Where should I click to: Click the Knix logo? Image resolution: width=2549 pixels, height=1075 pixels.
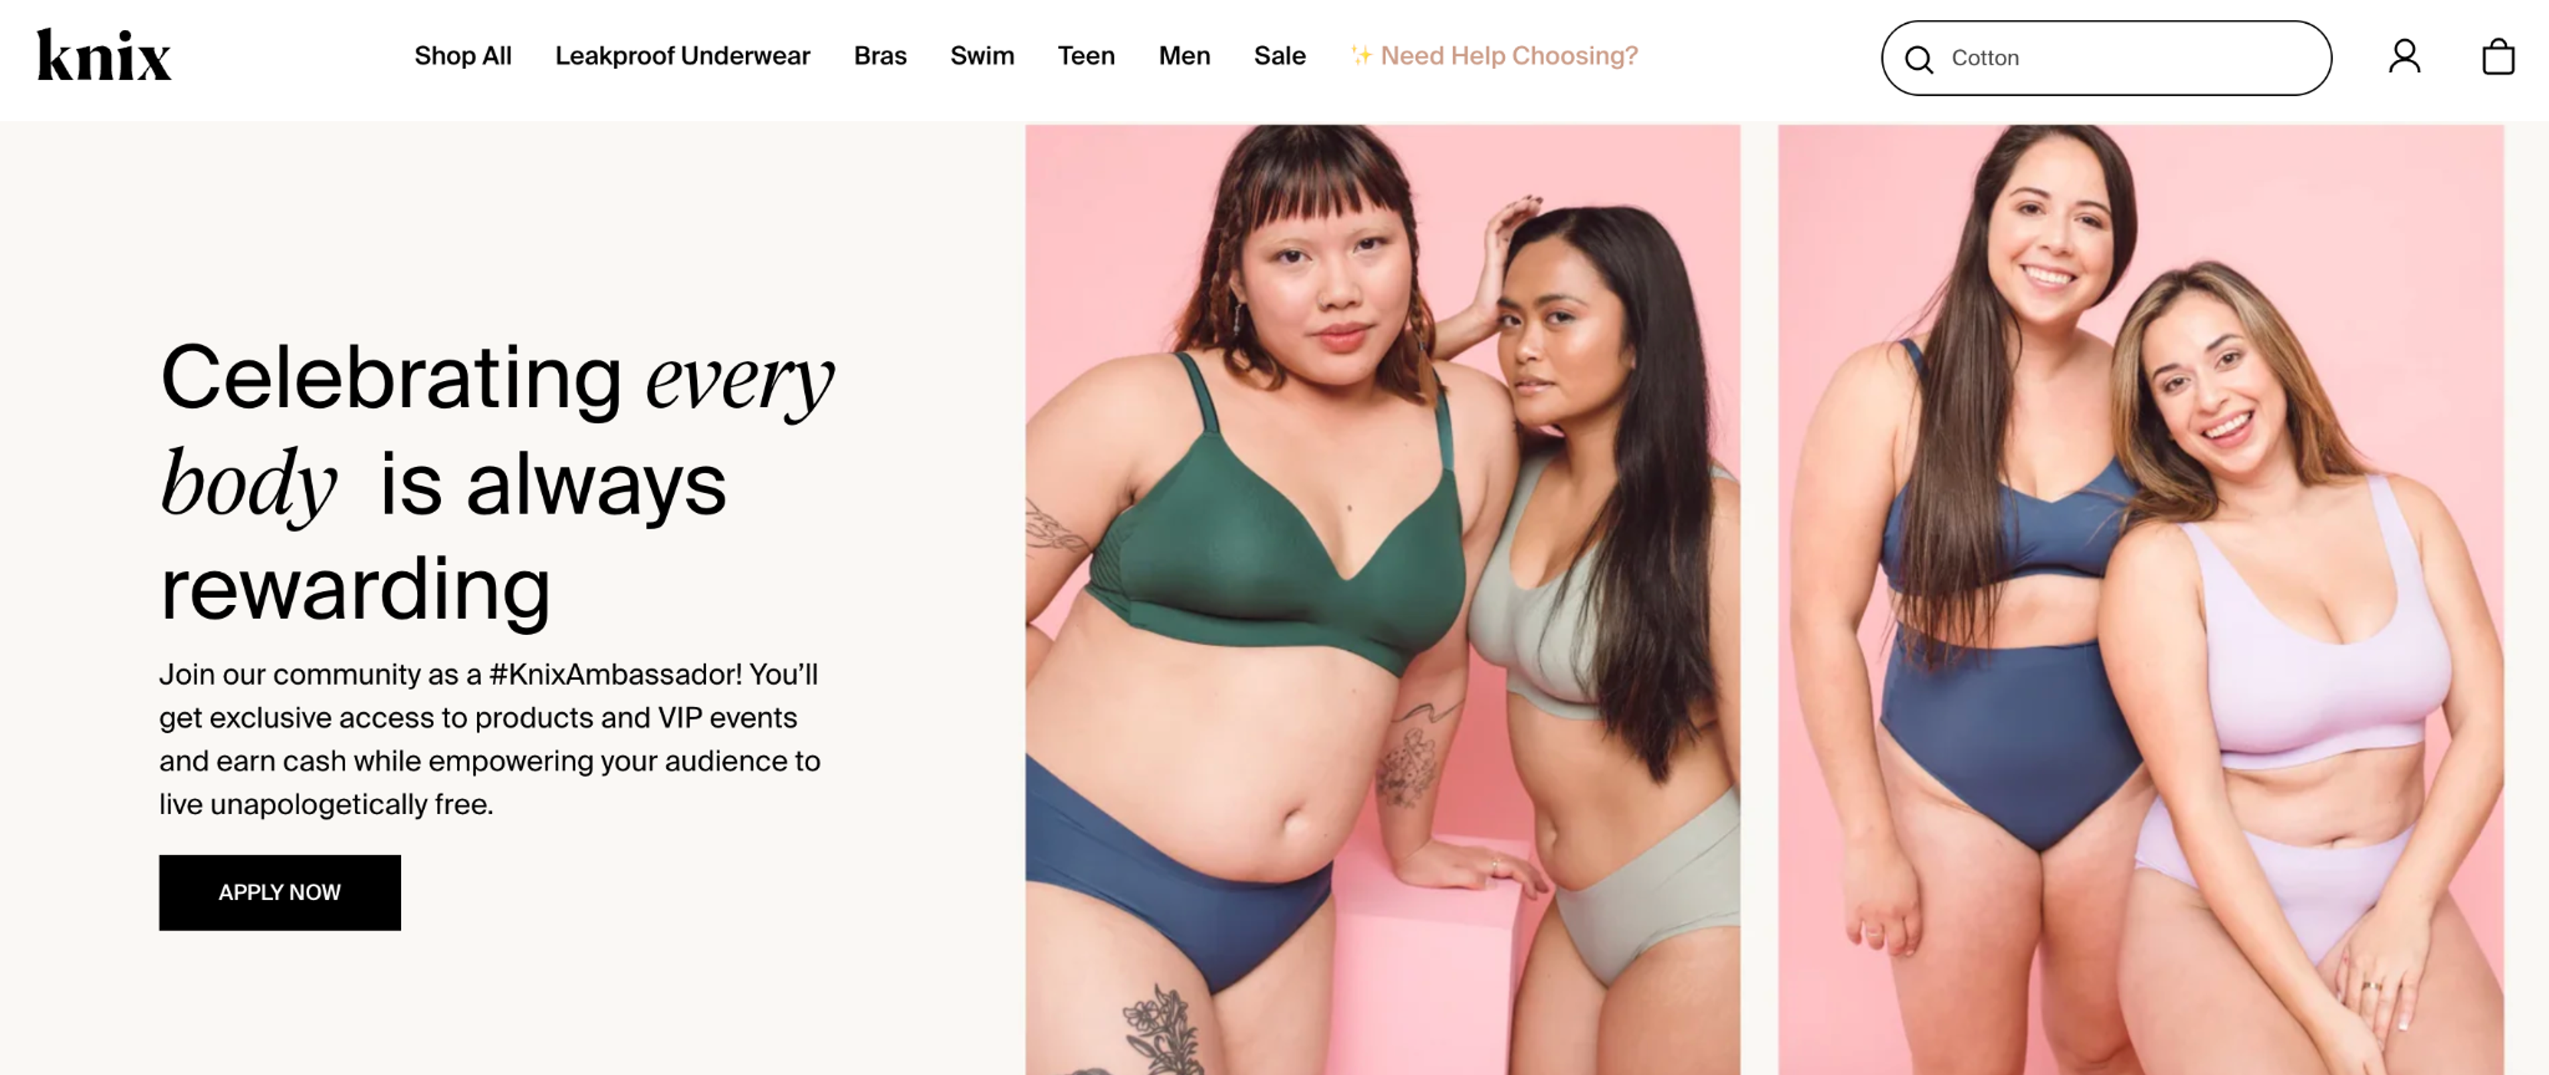pyautogui.click(x=104, y=55)
